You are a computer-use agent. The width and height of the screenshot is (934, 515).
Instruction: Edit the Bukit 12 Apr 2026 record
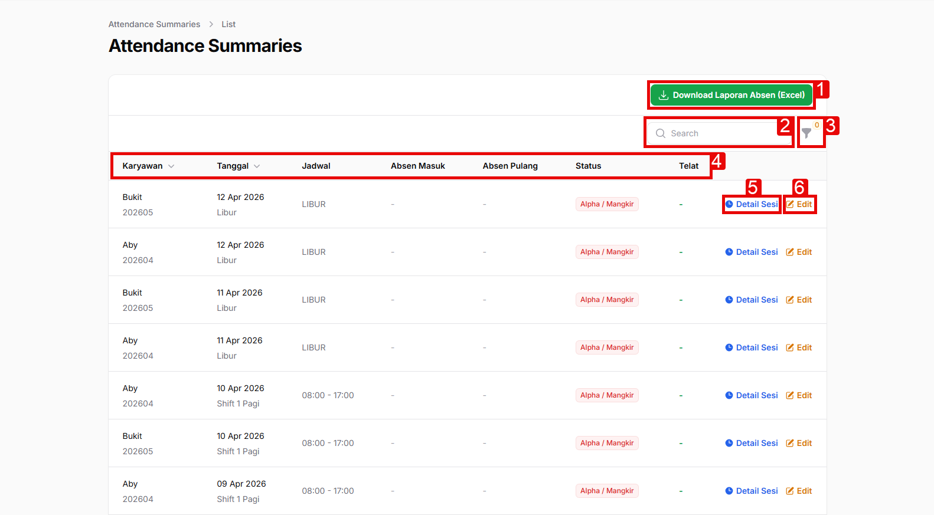pos(799,204)
